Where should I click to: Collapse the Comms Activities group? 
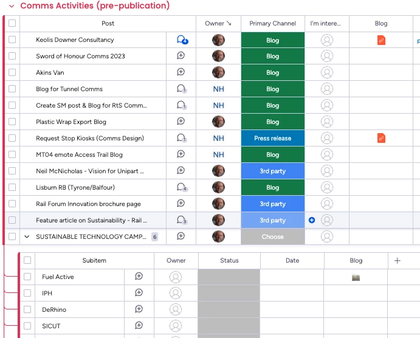click(12, 6)
